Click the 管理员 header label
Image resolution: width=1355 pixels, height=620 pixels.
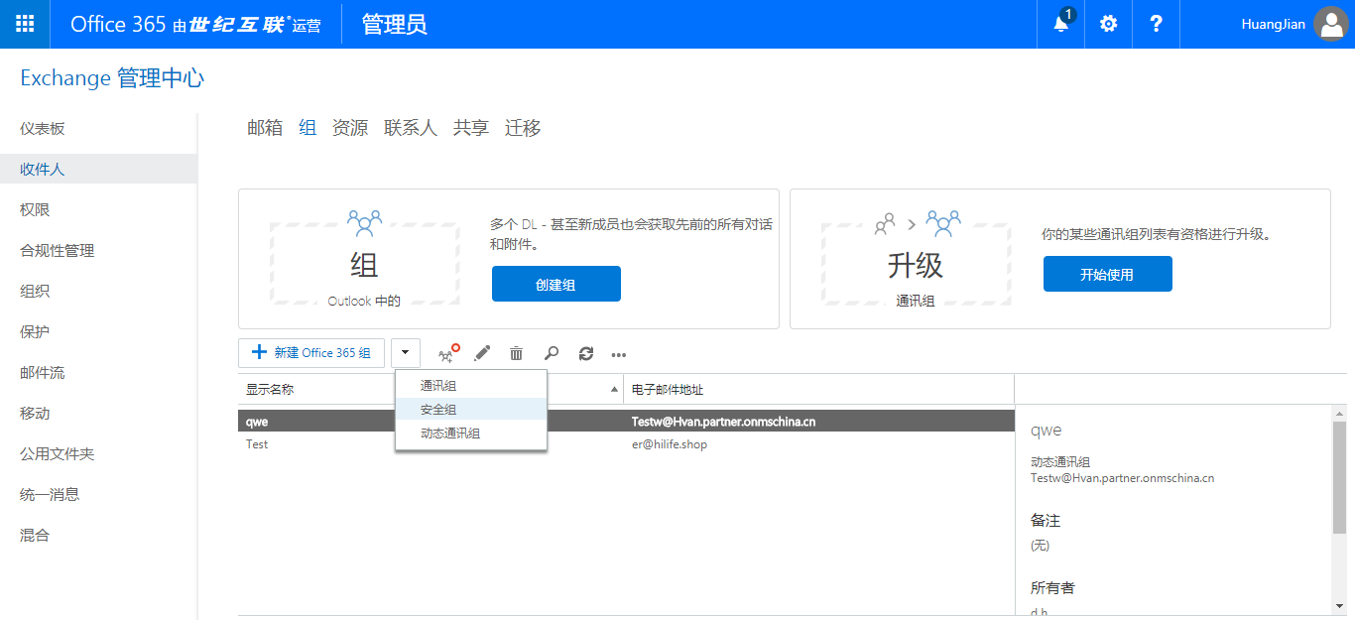pyautogui.click(x=394, y=24)
